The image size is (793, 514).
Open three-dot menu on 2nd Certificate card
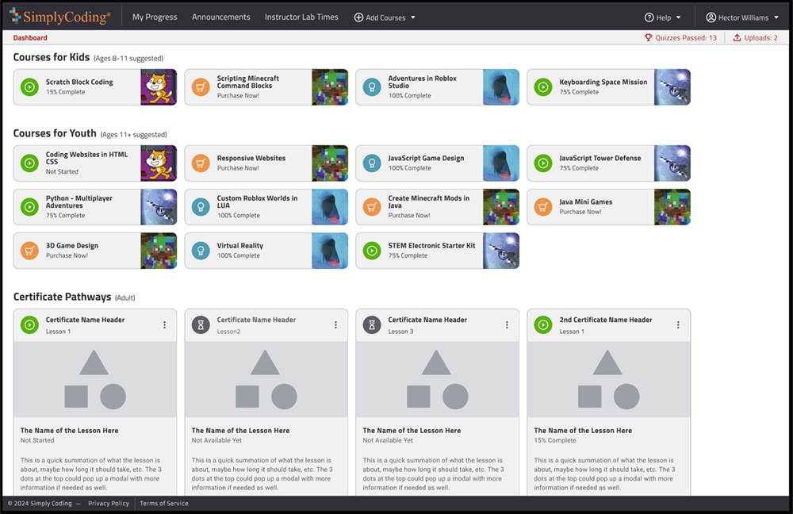678,325
